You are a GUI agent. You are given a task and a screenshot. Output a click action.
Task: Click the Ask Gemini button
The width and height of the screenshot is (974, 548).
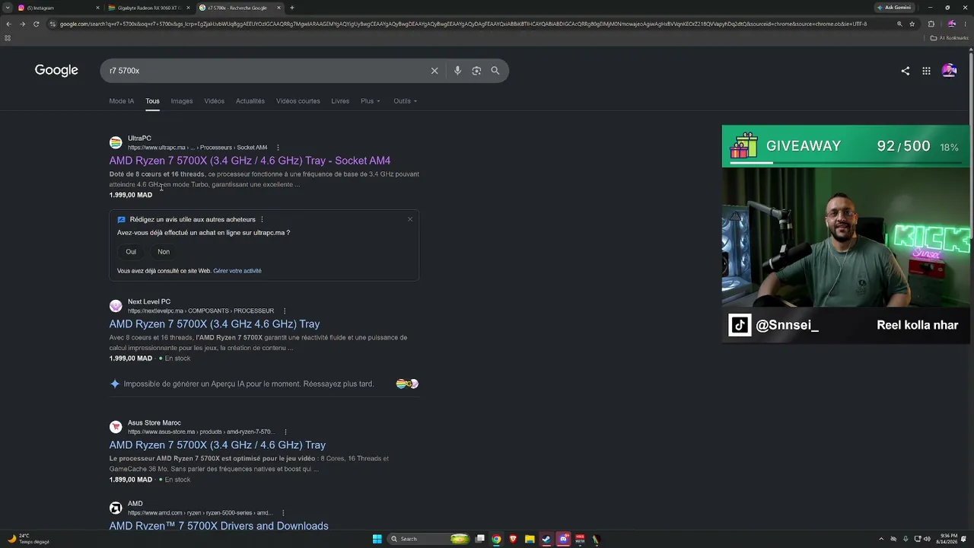pos(894,8)
